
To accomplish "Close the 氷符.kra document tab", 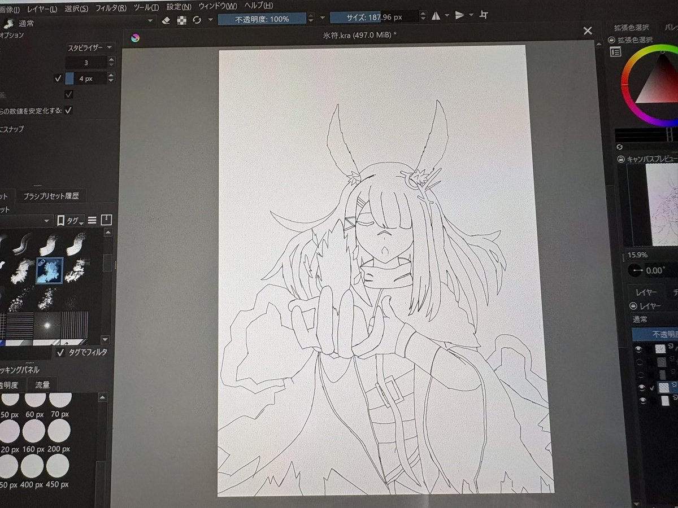I will (x=588, y=31).
